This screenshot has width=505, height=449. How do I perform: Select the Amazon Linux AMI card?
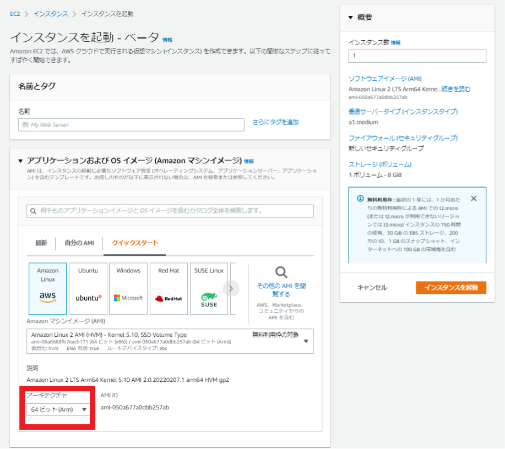48,288
